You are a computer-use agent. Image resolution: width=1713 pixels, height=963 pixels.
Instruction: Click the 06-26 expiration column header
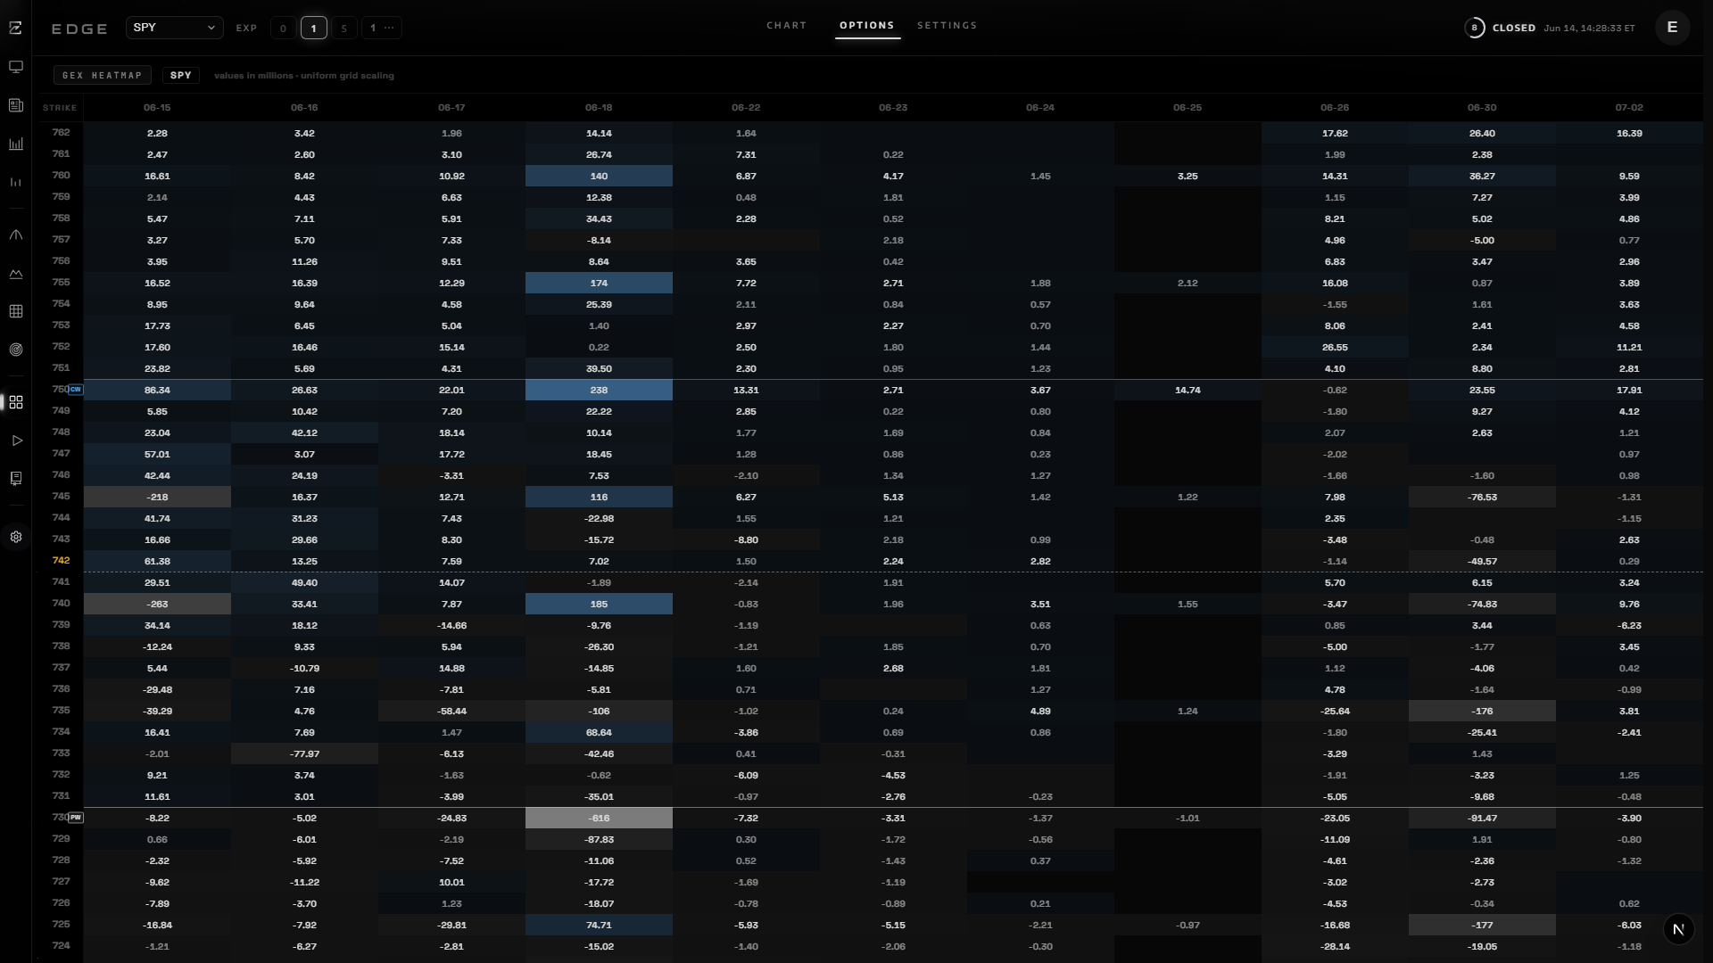(1335, 108)
